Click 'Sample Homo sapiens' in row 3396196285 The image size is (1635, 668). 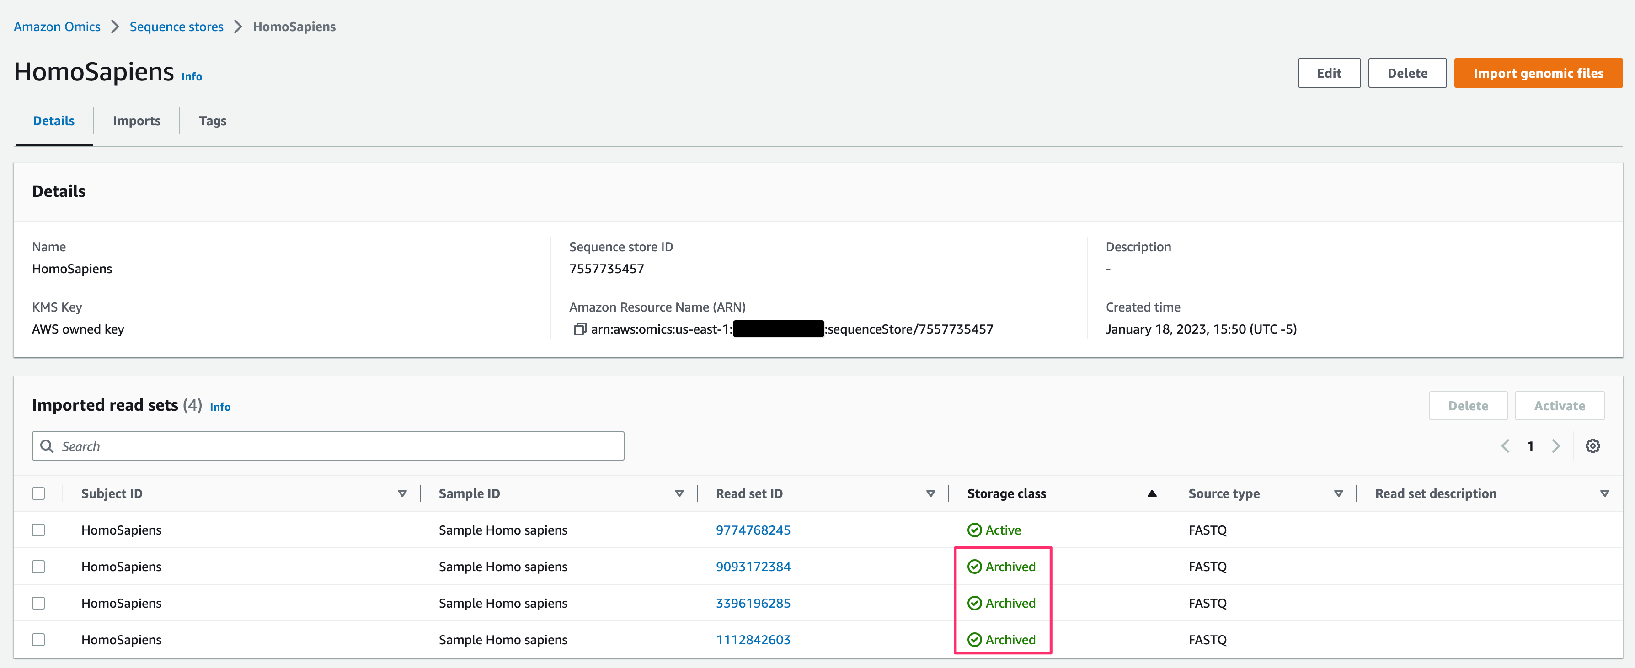(502, 603)
